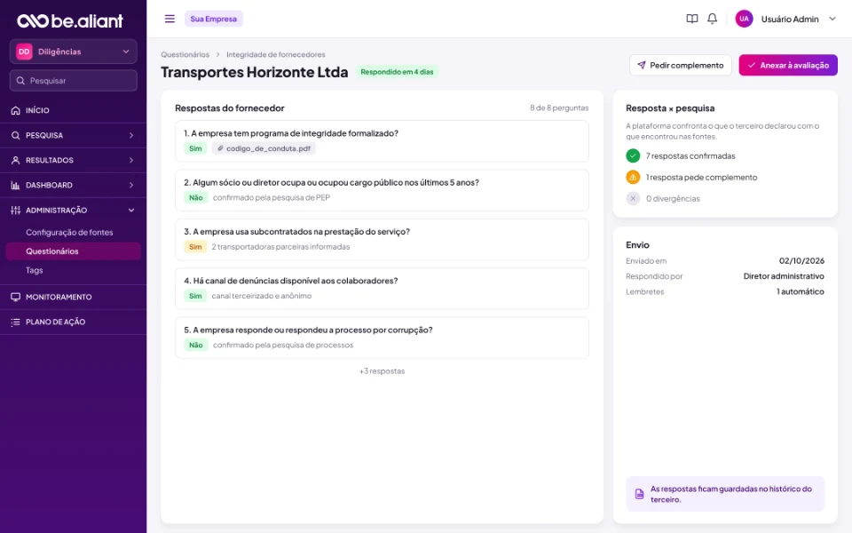Image resolution: width=852 pixels, height=533 pixels.
Task: Expand the Usuário Admin menu chevron
Action: pyautogui.click(x=832, y=19)
